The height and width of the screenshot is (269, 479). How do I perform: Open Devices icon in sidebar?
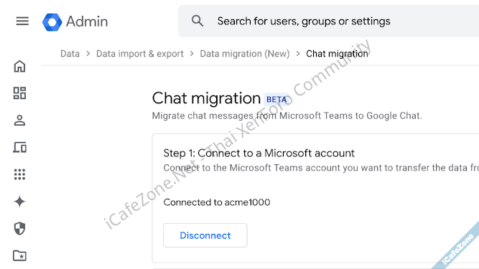pyautogui.click(x=19, y=147)
